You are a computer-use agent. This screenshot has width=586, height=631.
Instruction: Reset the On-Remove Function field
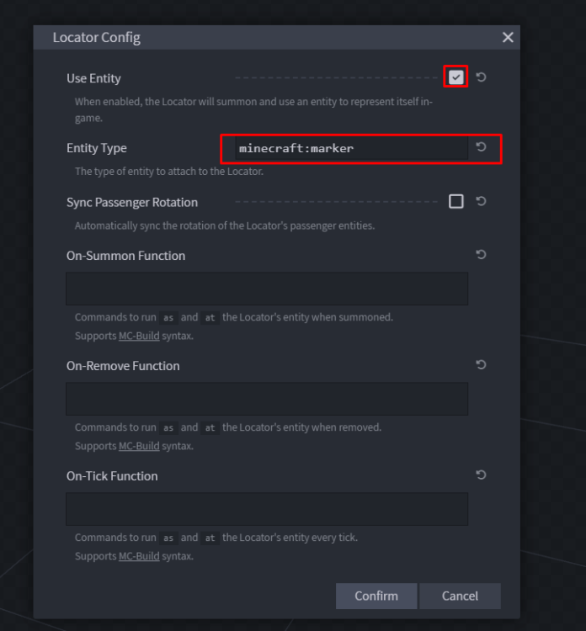481,364
